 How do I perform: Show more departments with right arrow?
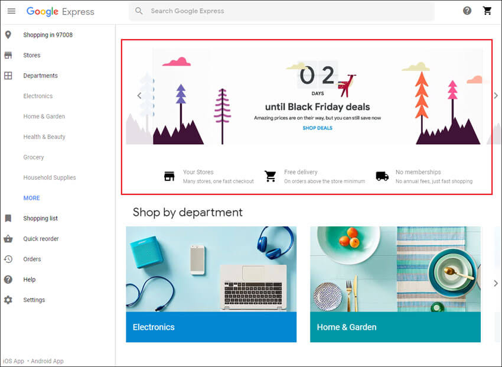coord(496,283)
